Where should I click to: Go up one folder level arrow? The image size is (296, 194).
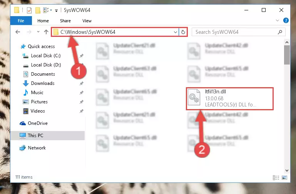46,32
